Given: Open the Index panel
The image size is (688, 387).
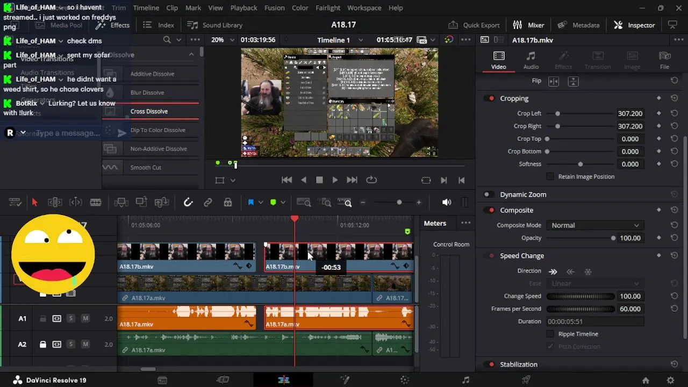Looking at the screenshot, I should click(x=159, y=25).
